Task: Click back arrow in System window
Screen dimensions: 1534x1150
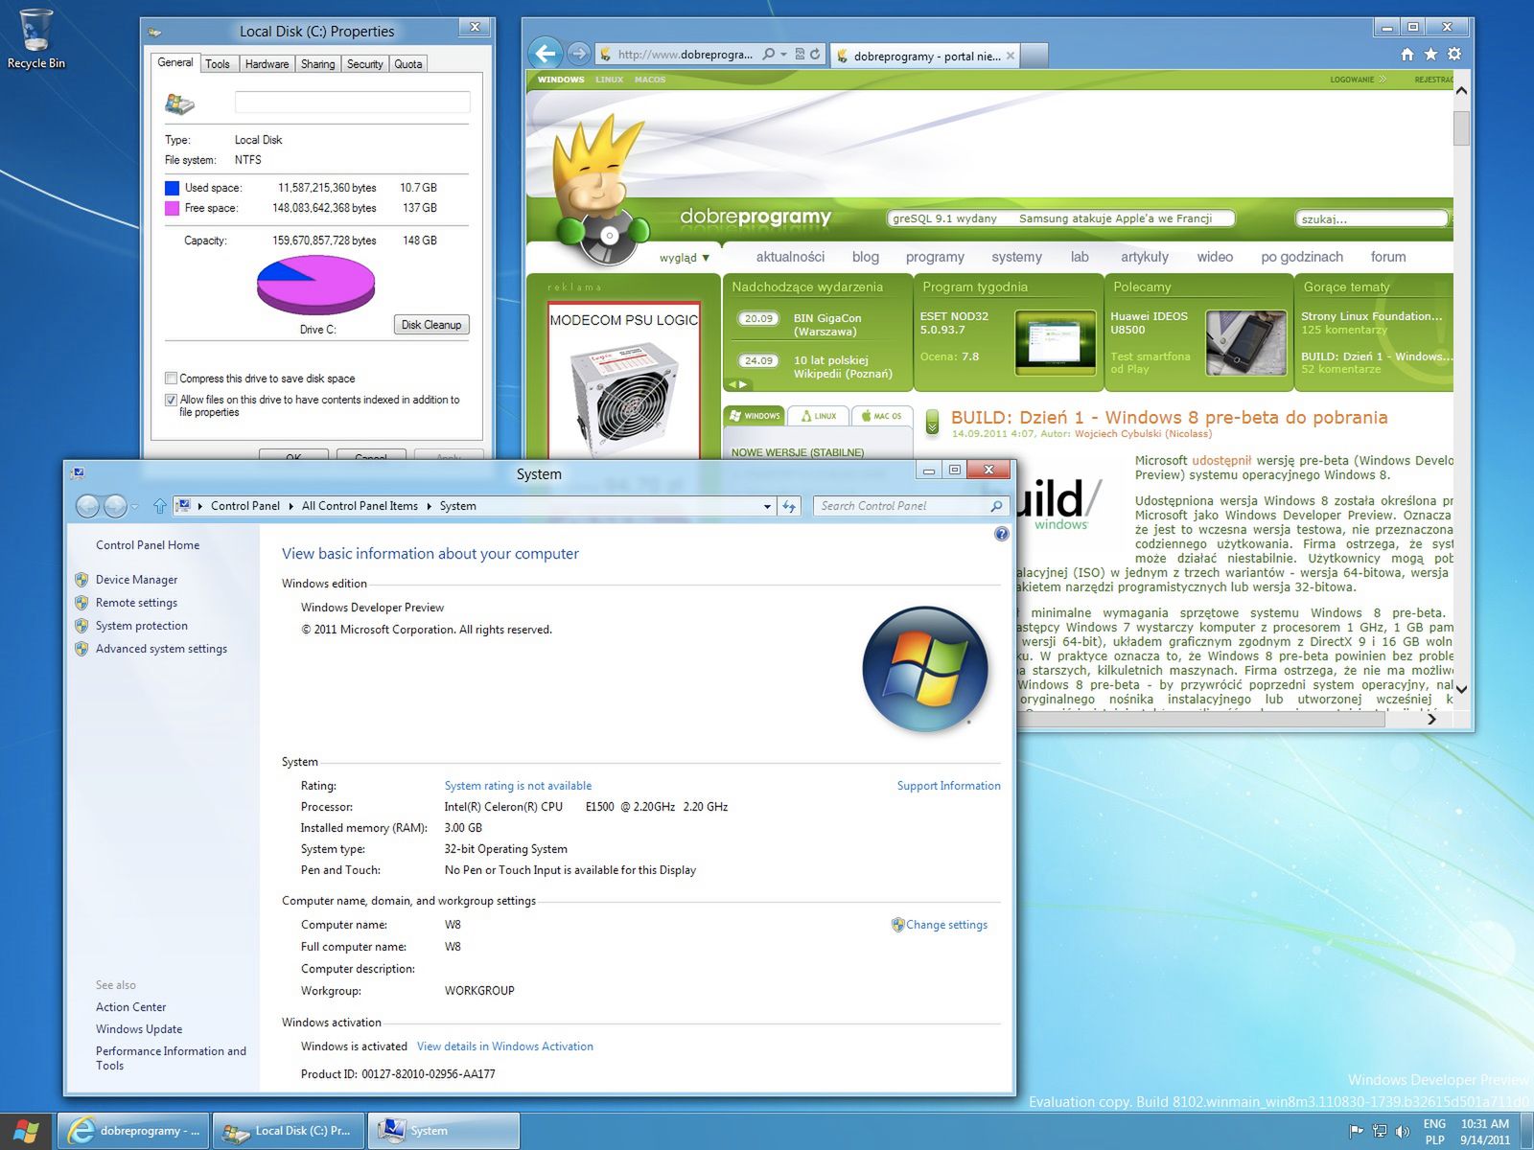Action: click(87, 506)
